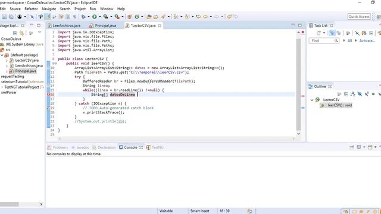Click Collapse All in Package Explorer
Viewport: 381px width, 214px height.
tap(15, 33)
